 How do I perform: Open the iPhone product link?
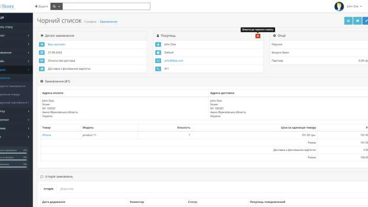click(46, 135)
